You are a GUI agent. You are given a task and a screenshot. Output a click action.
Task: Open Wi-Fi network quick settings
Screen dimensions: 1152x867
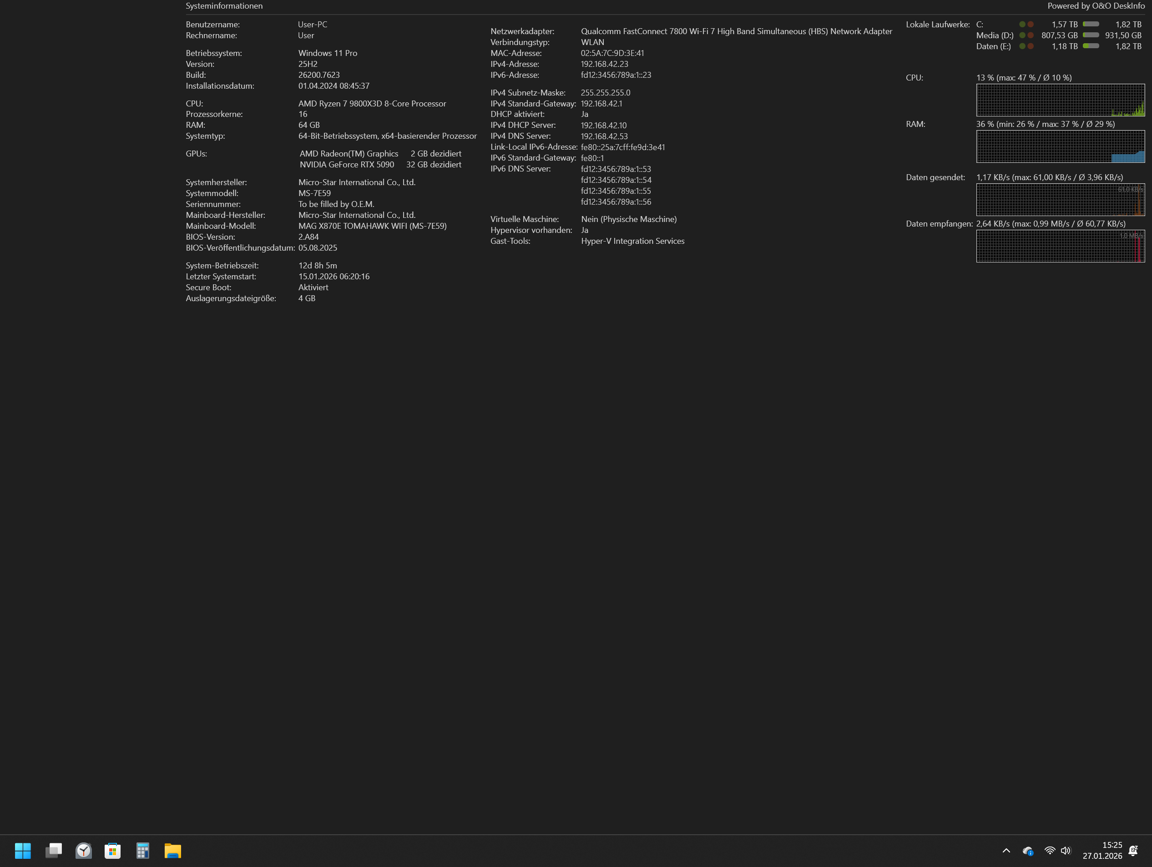pyautogui.click(x=1050, y=851)
